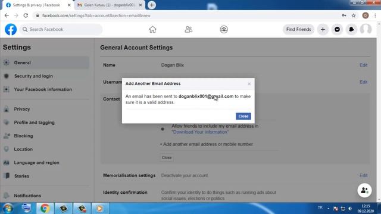This screenshot has height=214, width=381.
Task: Select General in Settings sidebar
Action: [45, 62]
